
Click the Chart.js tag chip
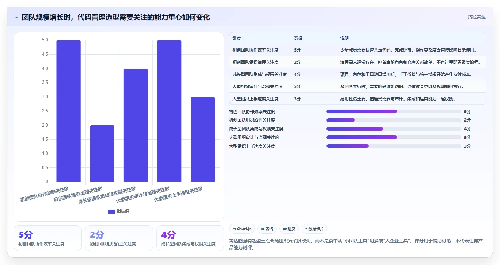242,229
